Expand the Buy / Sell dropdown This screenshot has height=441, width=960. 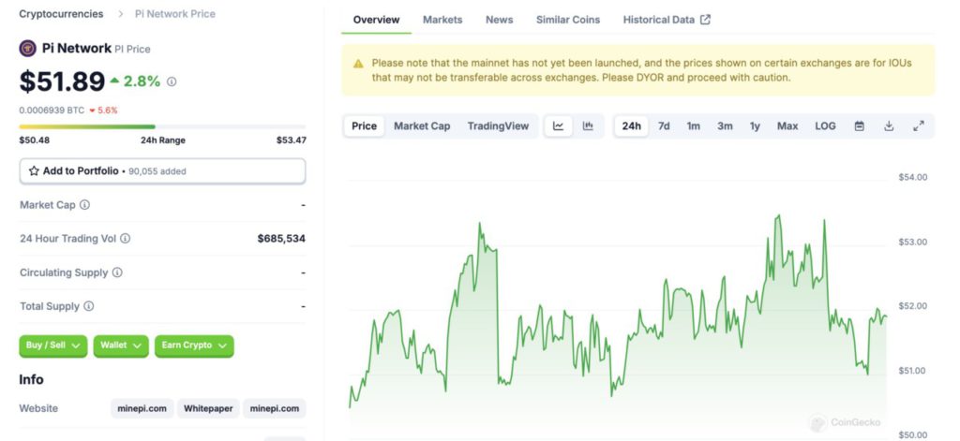(x=53, y=345)
